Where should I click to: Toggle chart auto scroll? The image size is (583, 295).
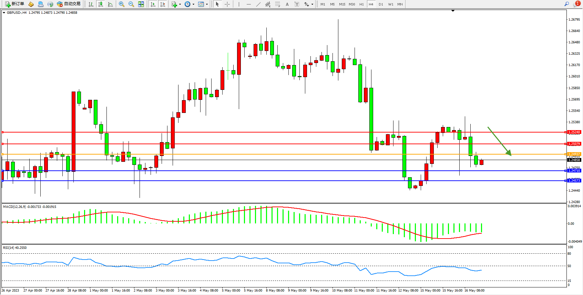pyautogui.click(x=153, y=4)
